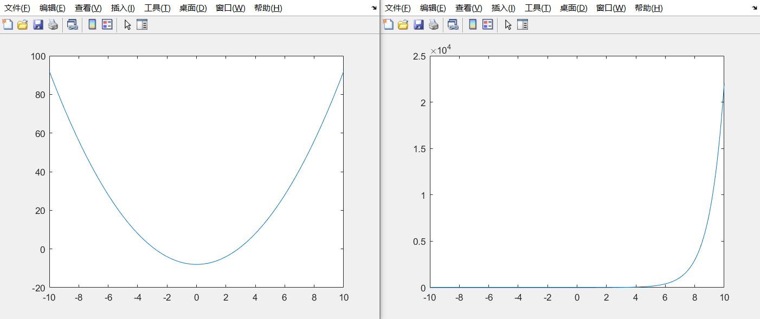Click y-axis tick label 2.5
Viewport: 760px width, 319px height.
coord(419,56)
